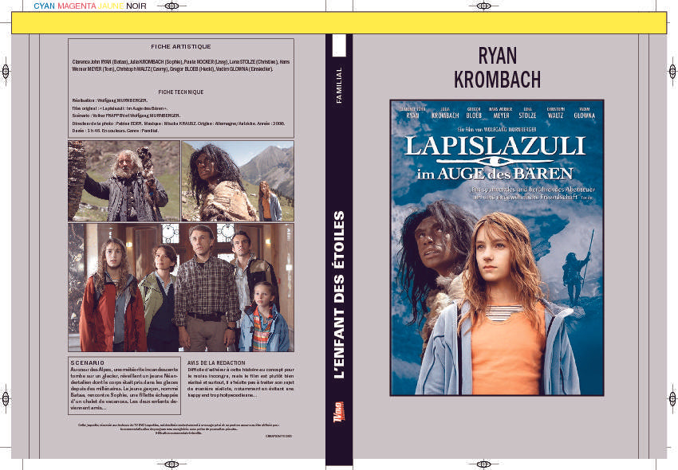Select the Neanderthal boy mountain photo
This screenshot has height=470, width=678.
click(237, 181)
